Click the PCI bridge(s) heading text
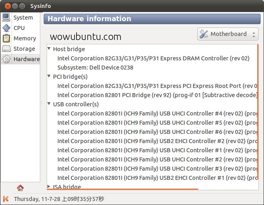Screen dimensions: 264x205 click(x=70, y=77)
